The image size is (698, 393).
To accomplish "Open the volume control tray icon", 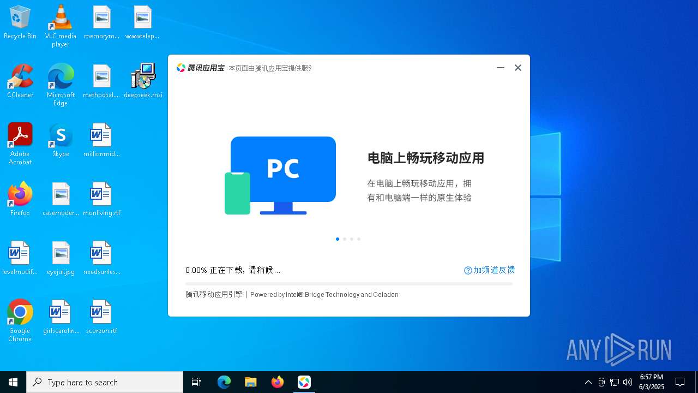I will (x=628, y=382).
